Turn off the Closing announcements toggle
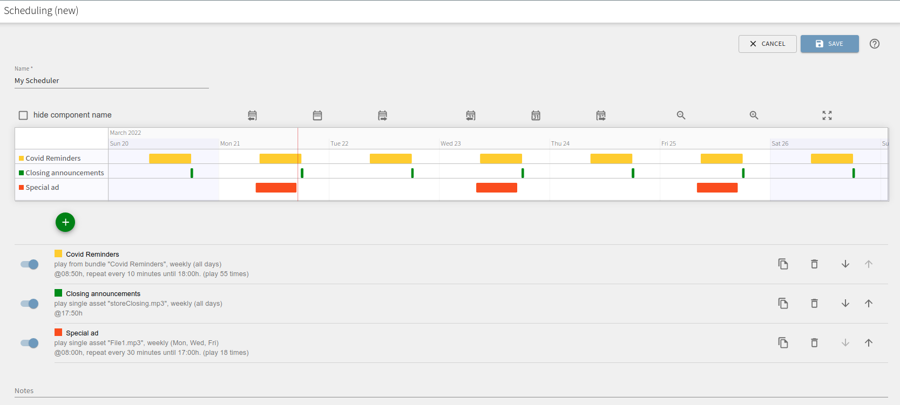This screenshot has width=900, height=405. [30, 304]
